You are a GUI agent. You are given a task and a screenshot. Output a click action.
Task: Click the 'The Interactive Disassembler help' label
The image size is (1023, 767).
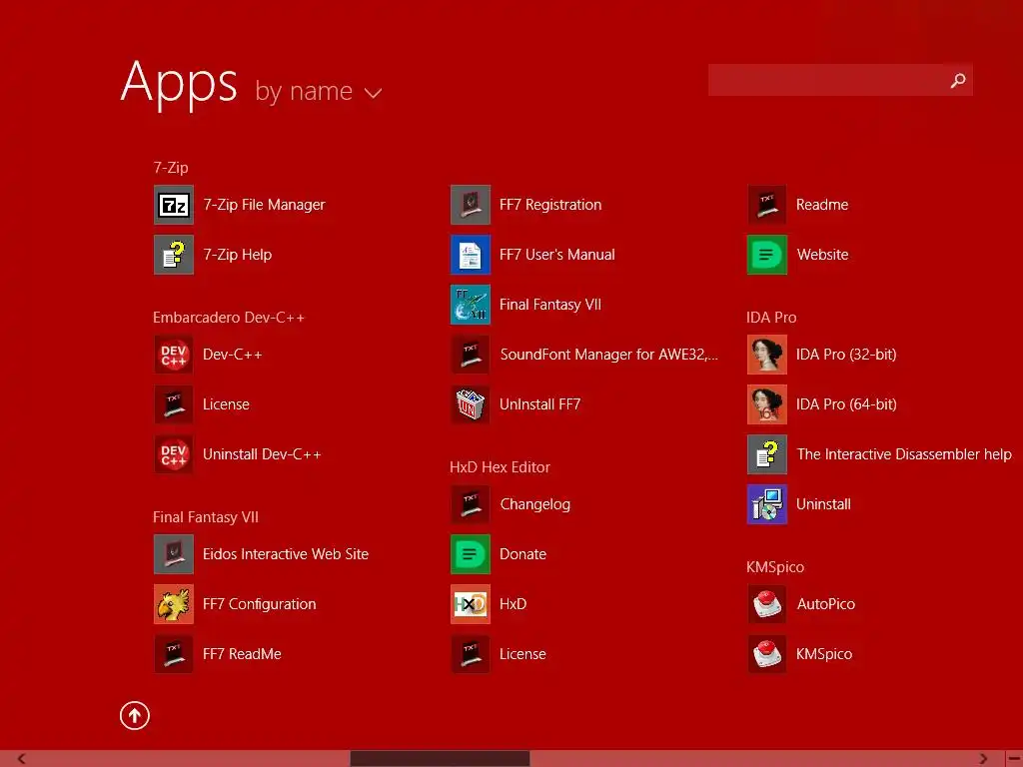pyautogui.click(x=904, y=454)
